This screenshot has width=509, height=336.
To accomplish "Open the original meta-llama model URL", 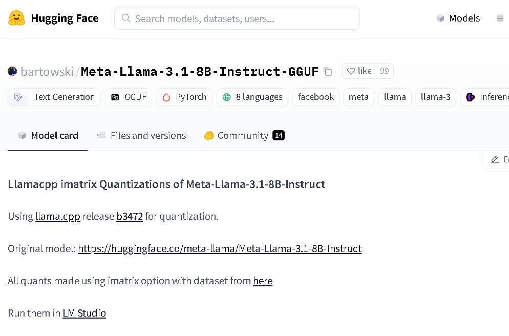I will 220,249.
